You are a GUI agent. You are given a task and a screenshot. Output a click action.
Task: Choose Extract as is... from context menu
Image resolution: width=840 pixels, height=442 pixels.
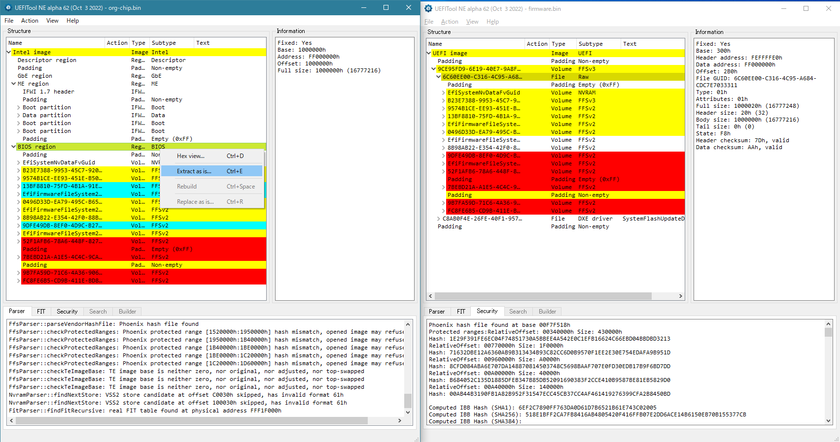pos(213,171)
